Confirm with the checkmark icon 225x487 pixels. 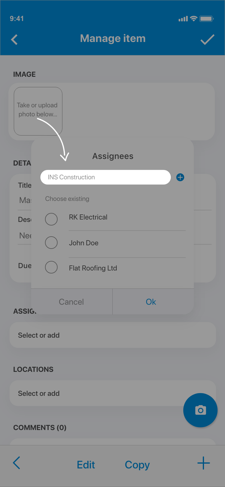(x=207, y=40)
